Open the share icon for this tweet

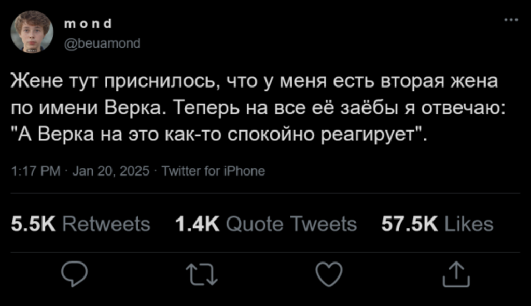point(456,274)
